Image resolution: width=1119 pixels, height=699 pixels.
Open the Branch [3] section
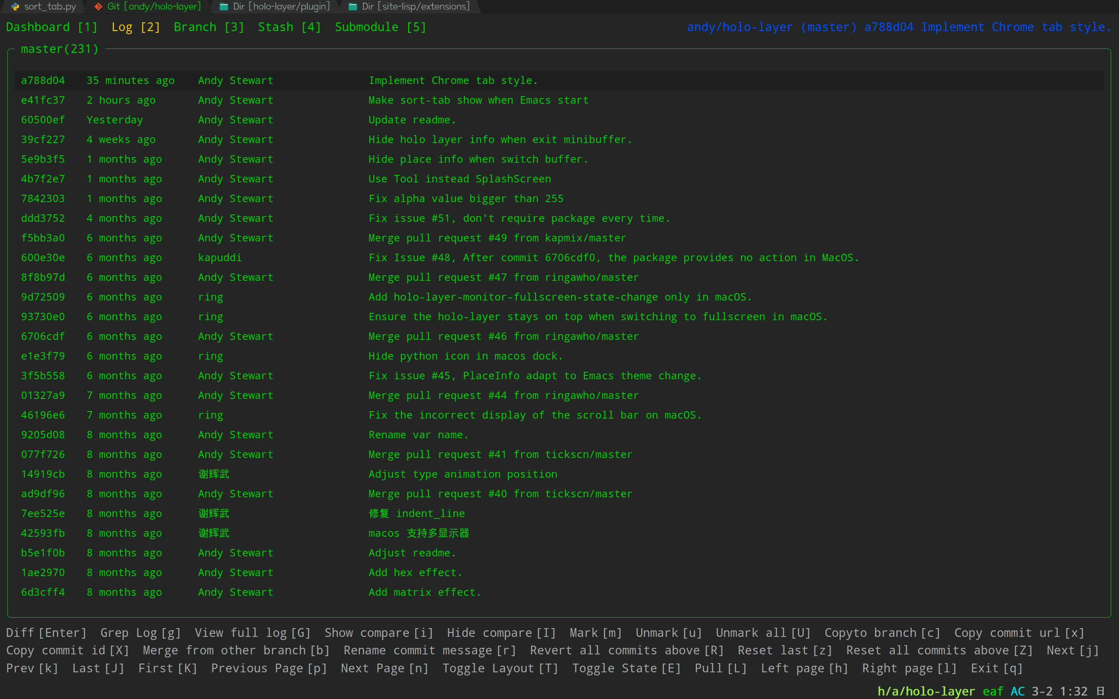(209, 27)
